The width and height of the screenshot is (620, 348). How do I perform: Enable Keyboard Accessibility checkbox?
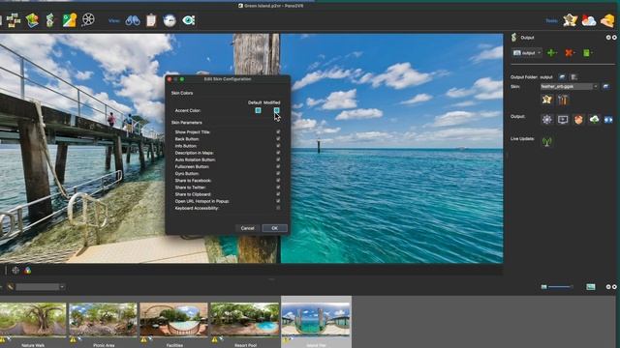278,208
